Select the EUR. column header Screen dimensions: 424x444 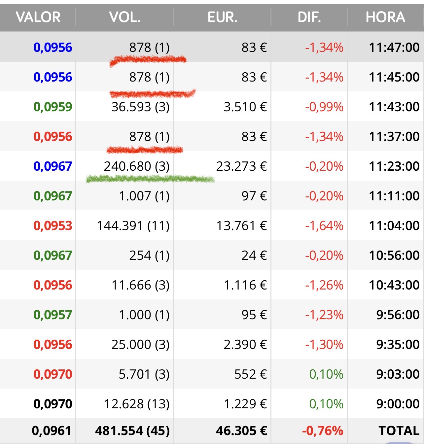tap(222, 17)
